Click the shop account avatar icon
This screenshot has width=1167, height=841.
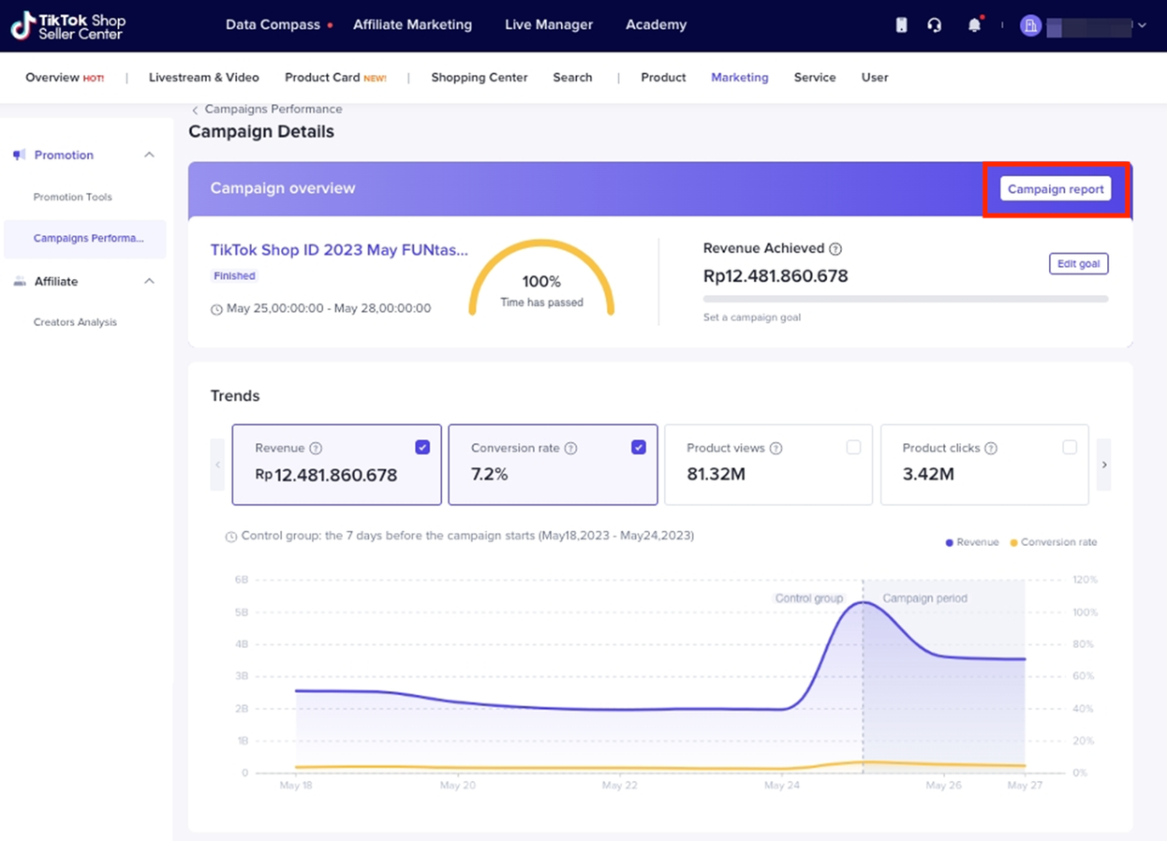click(1030, 25)
